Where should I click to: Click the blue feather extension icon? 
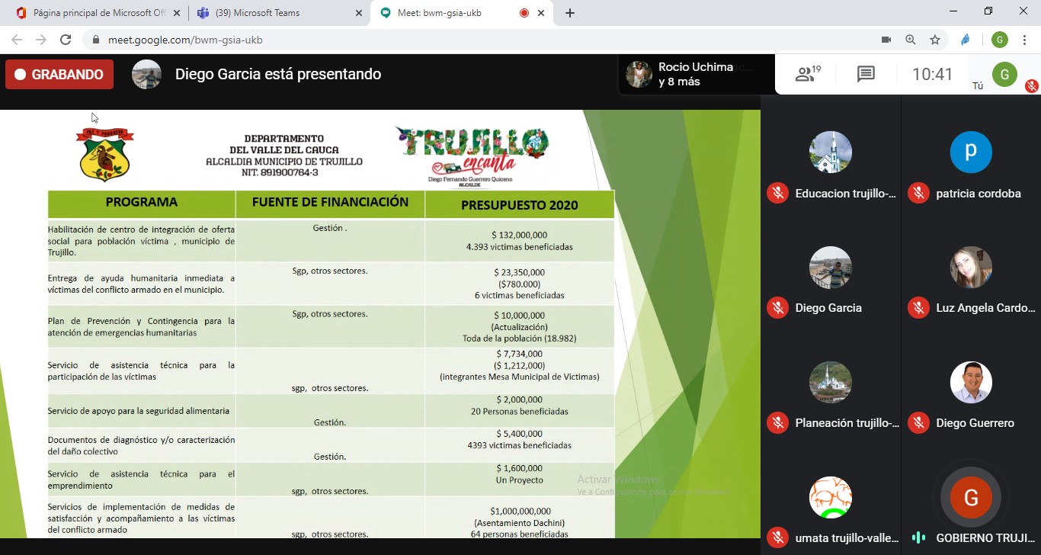coord(966,40)
